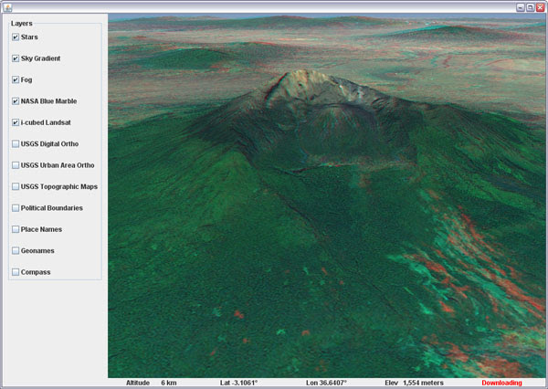Image resolution: width=548 pixels, height=389 pixels.
Task: Uncheck the Stars layer checkbox
Action: [16, 37]
